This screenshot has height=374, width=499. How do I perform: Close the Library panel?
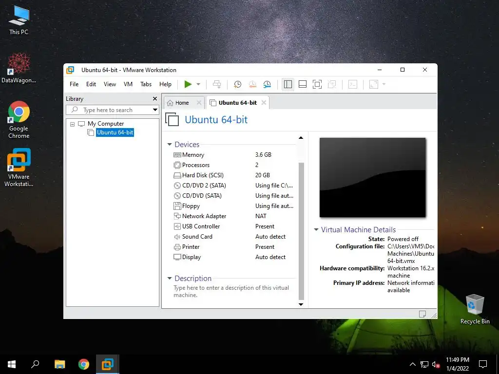click(155, 98)
